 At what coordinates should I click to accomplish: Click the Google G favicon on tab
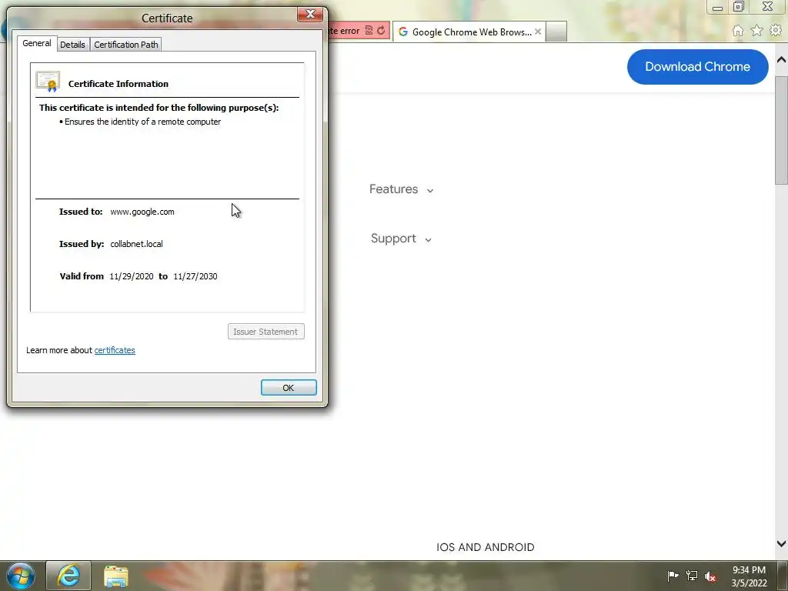[x=402, y=32]
